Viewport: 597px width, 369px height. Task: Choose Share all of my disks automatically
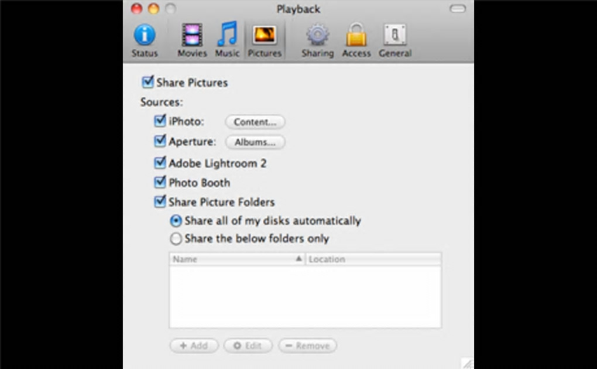pos(176,221)
